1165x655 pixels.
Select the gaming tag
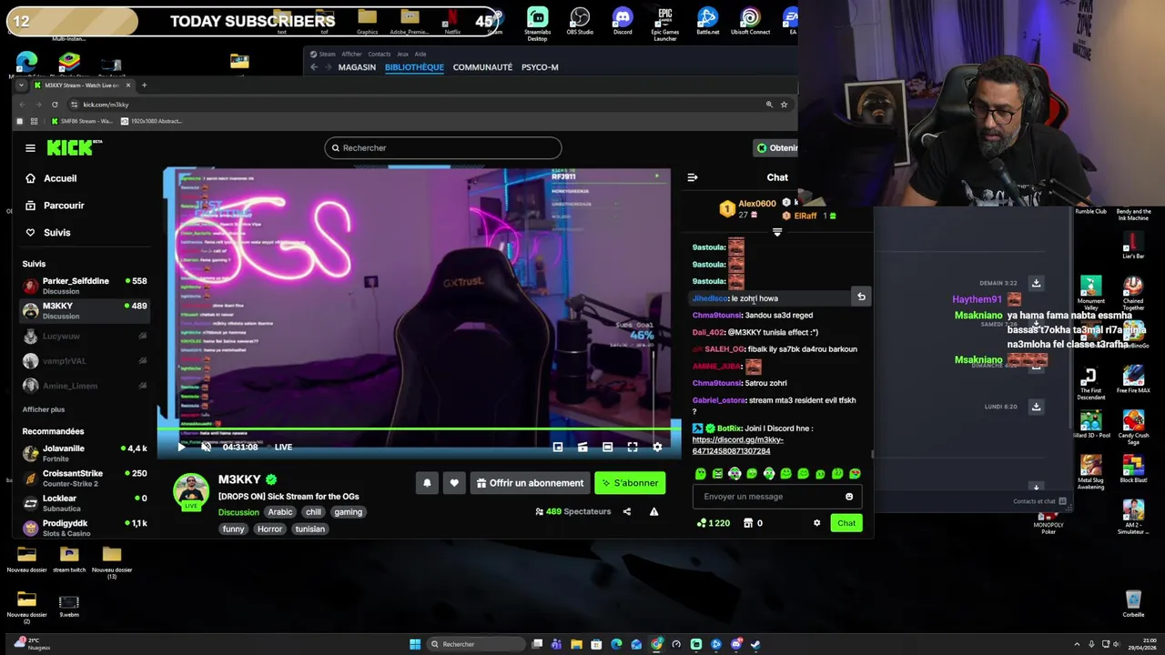[348, 512]
